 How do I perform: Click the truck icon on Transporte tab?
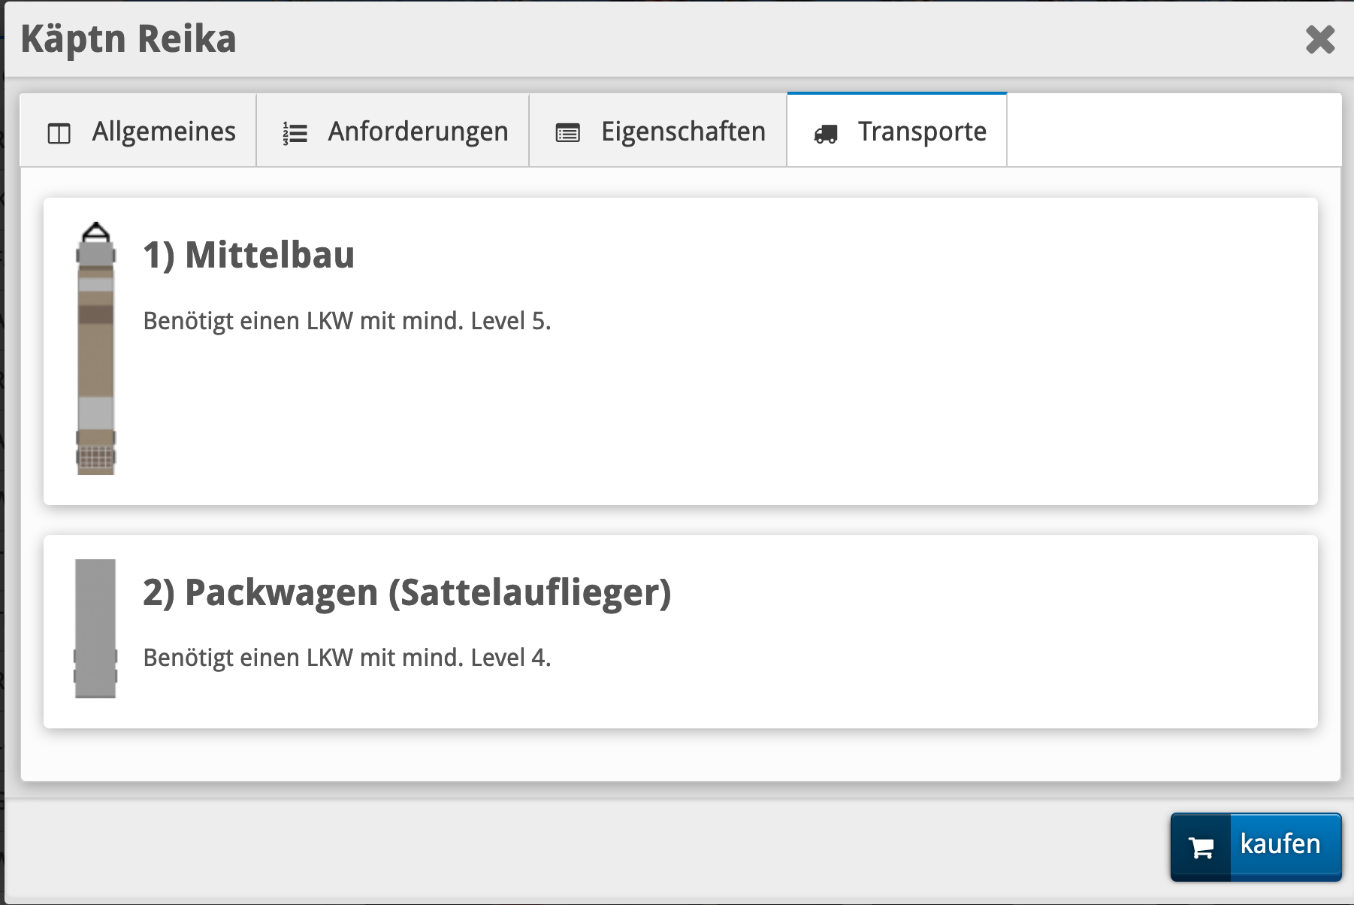[x=826, y=135]
